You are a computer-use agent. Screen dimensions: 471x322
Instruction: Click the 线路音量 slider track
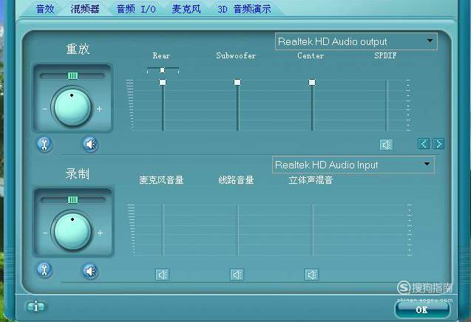point(238,230)
